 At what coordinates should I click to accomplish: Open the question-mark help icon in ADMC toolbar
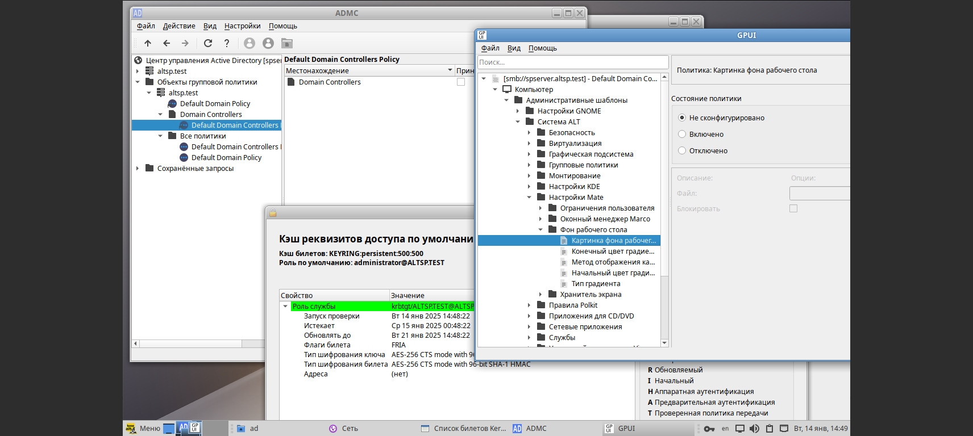[227, 43]
